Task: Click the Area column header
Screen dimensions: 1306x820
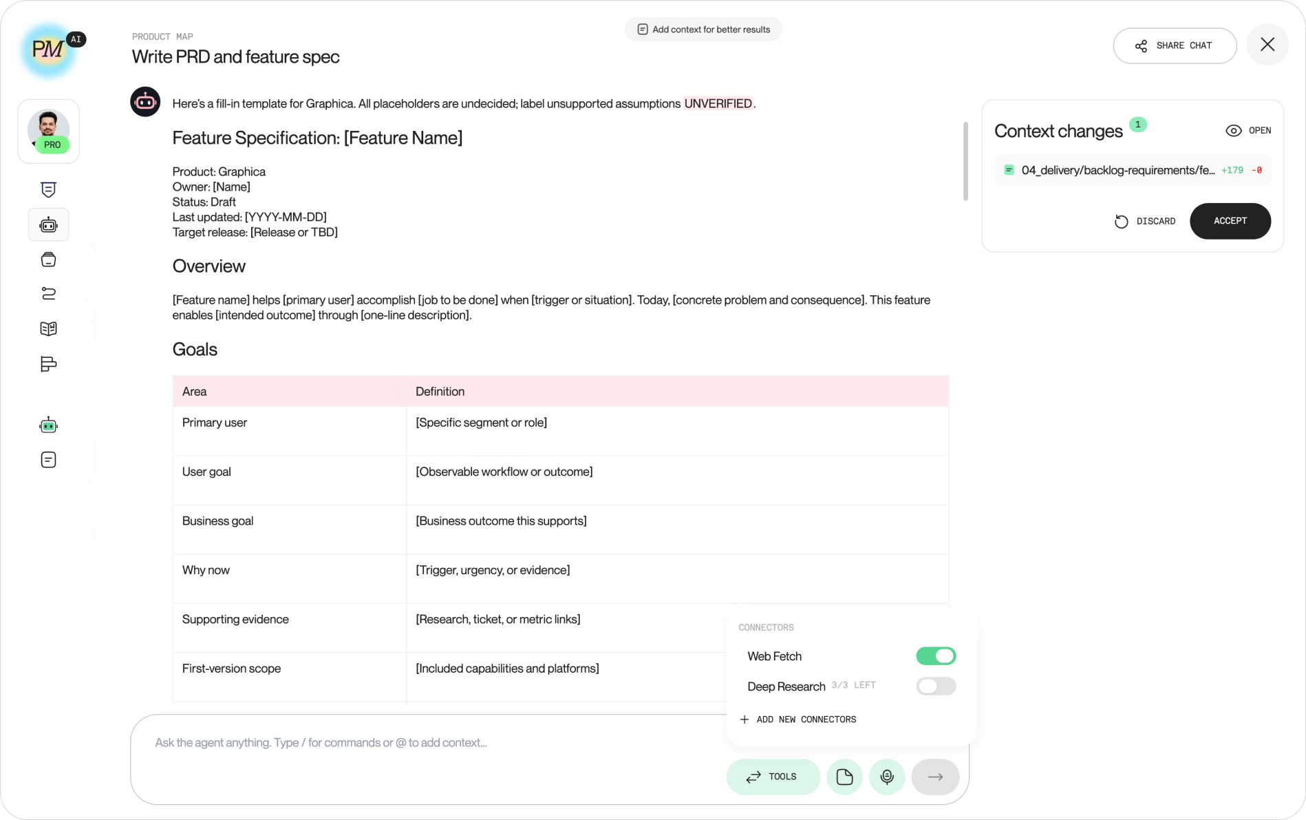Action: point(289,391)
